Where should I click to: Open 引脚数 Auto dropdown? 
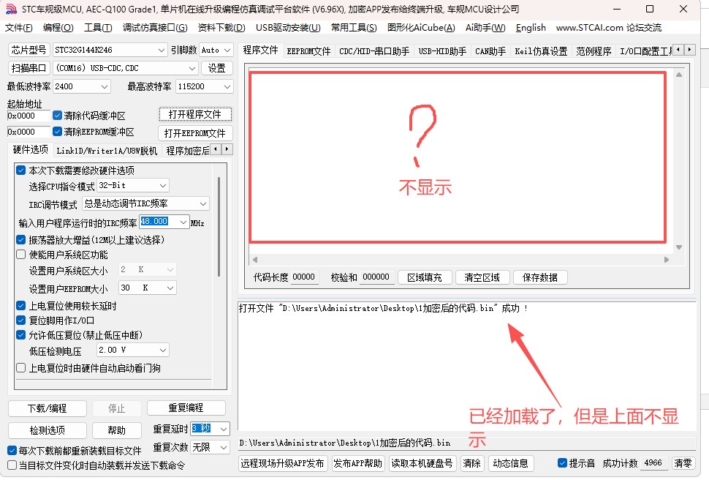(227, 50)
